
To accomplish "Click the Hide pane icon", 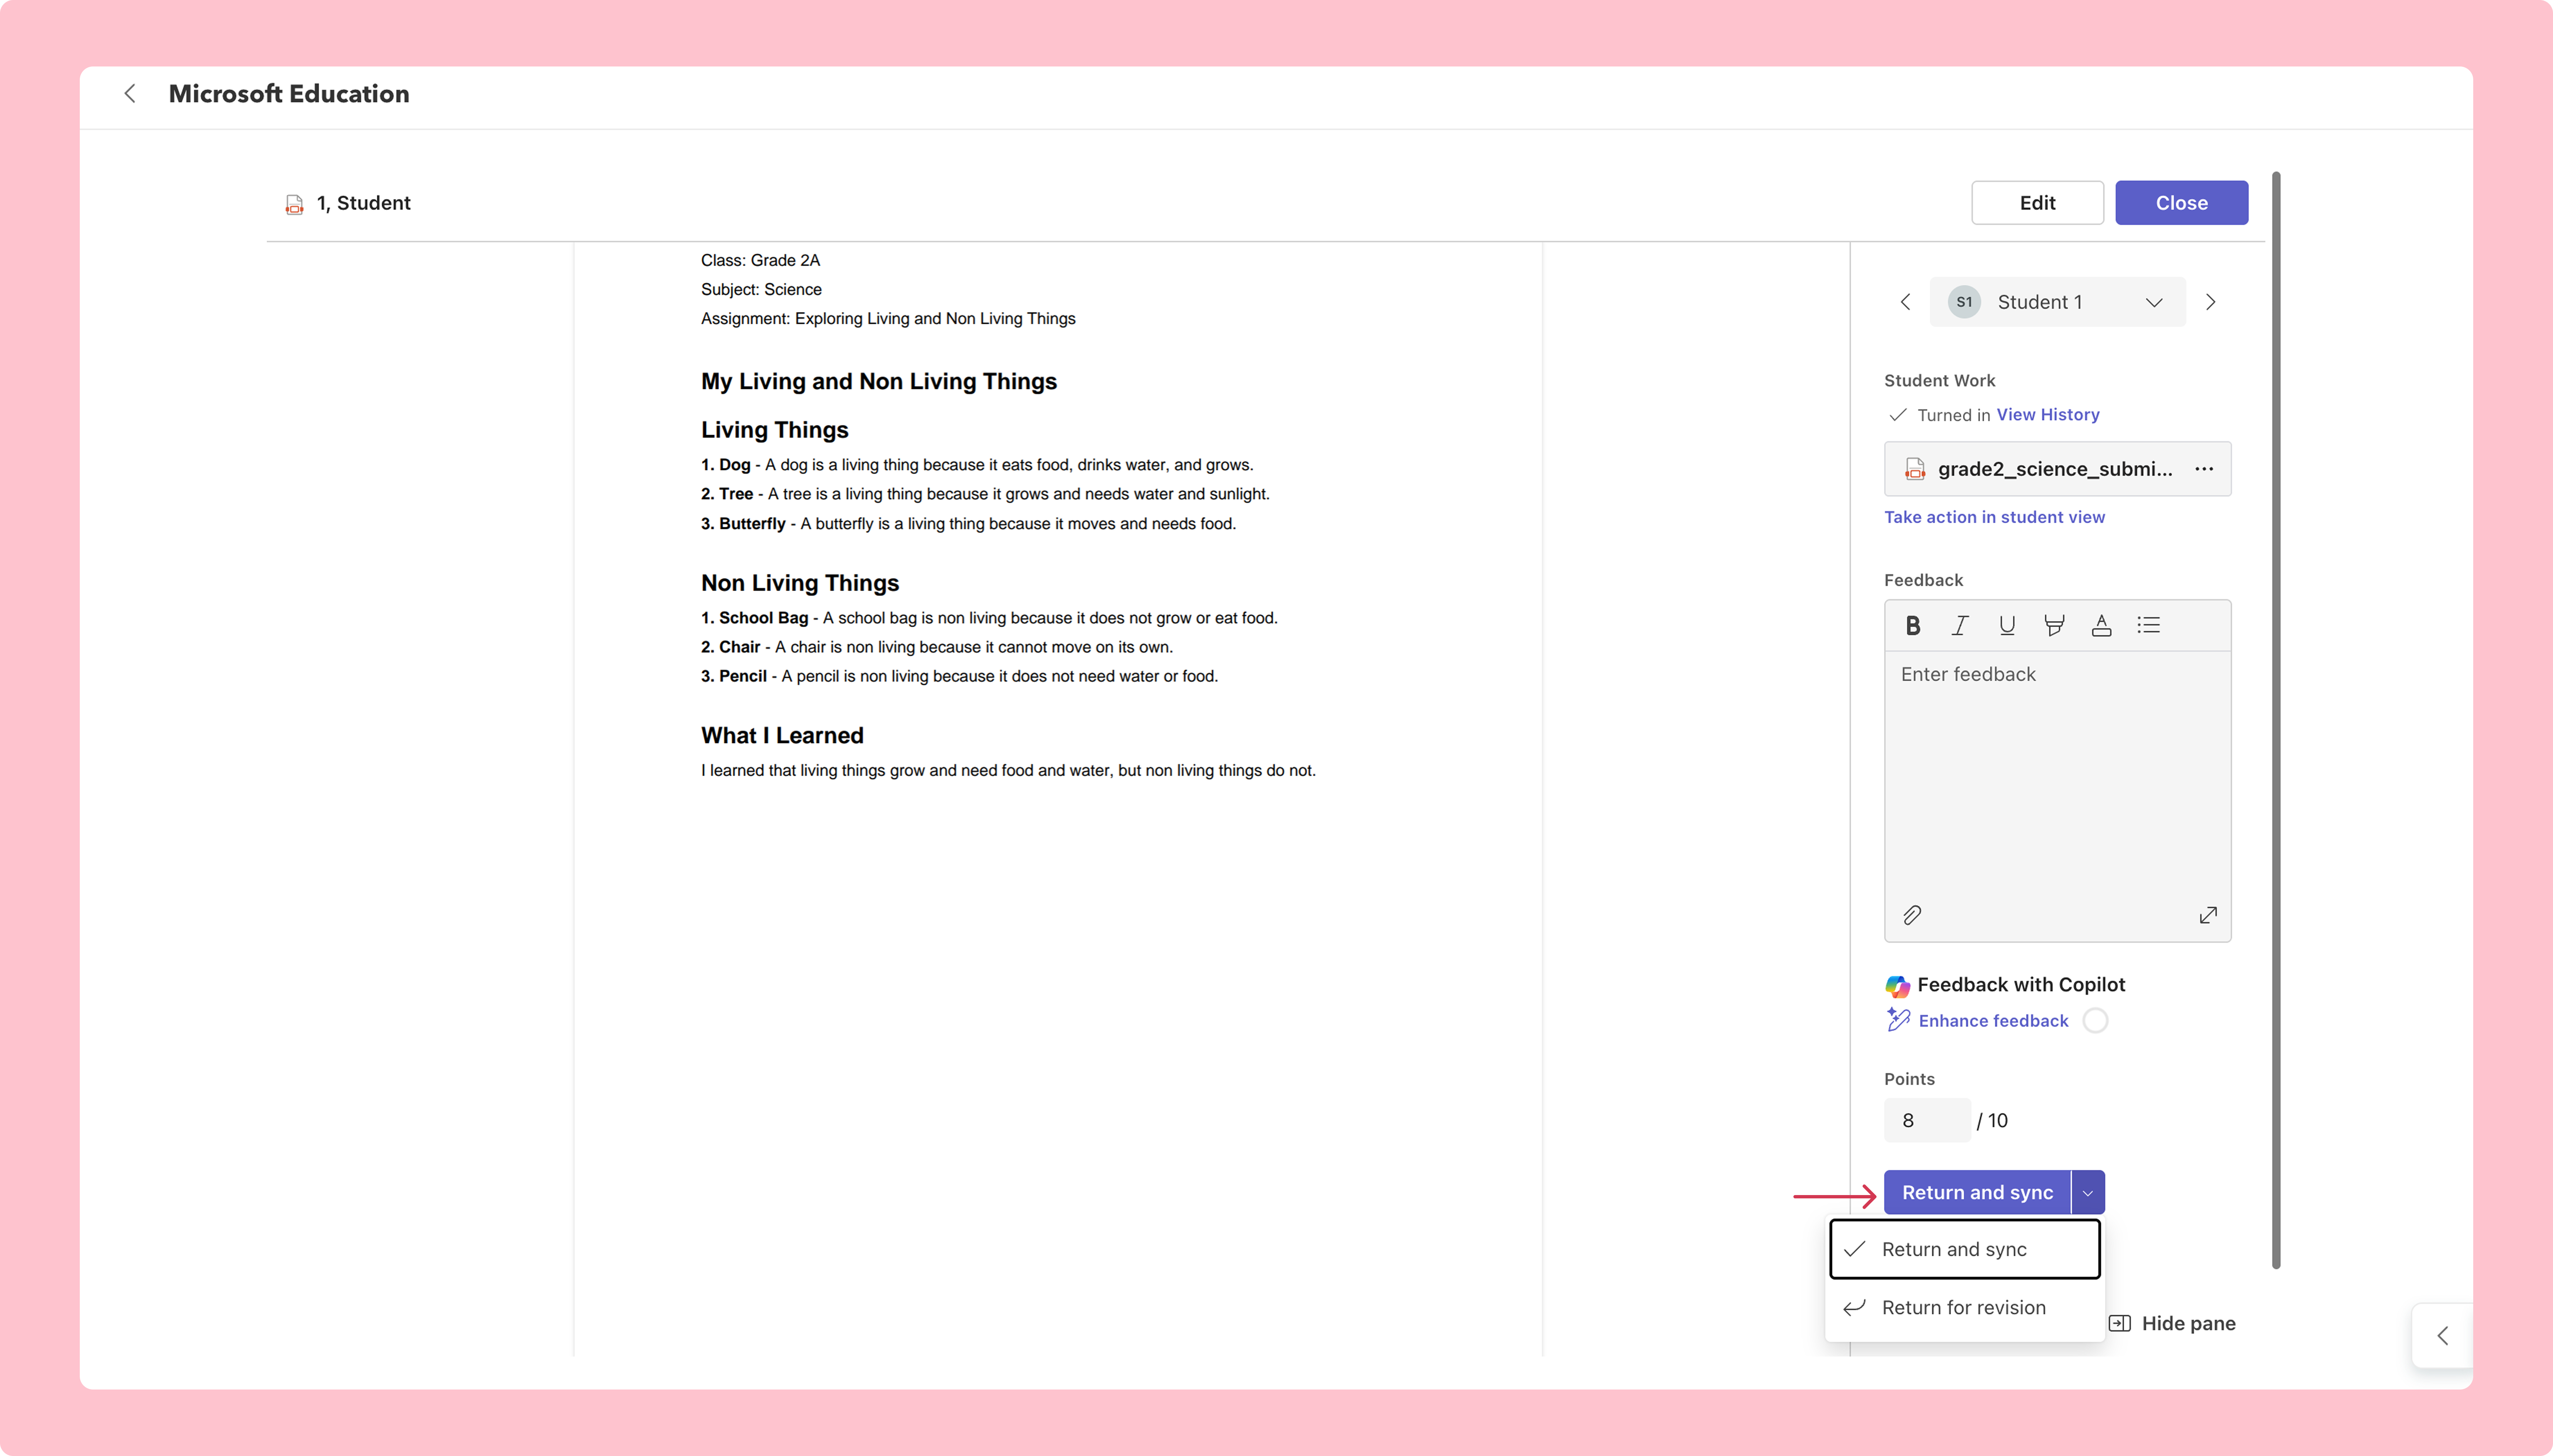I will tap(2120, 1324).
